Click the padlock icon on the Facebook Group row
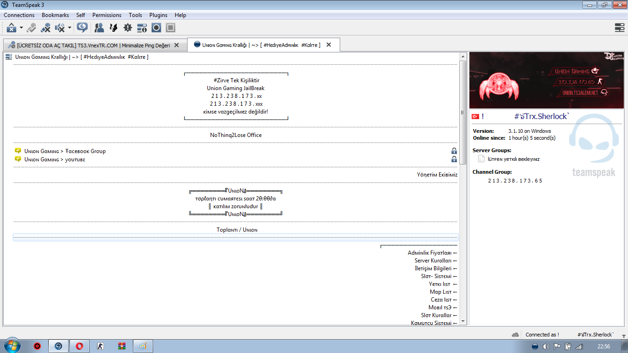 point(454,151)
